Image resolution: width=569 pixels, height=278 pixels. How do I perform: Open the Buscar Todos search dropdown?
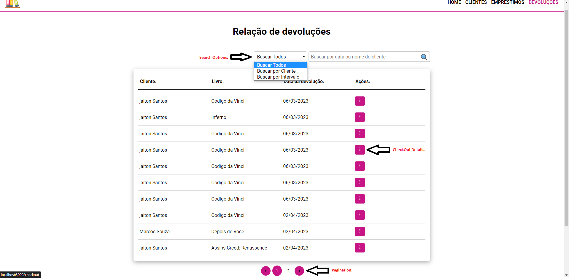[x=280, y=57]
